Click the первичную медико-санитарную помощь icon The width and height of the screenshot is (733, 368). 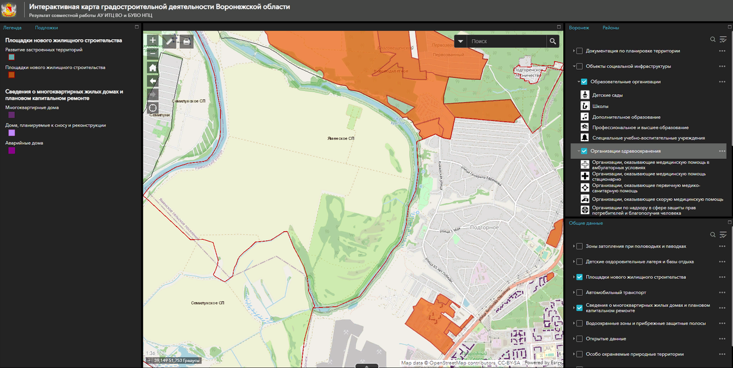point(585,187)
